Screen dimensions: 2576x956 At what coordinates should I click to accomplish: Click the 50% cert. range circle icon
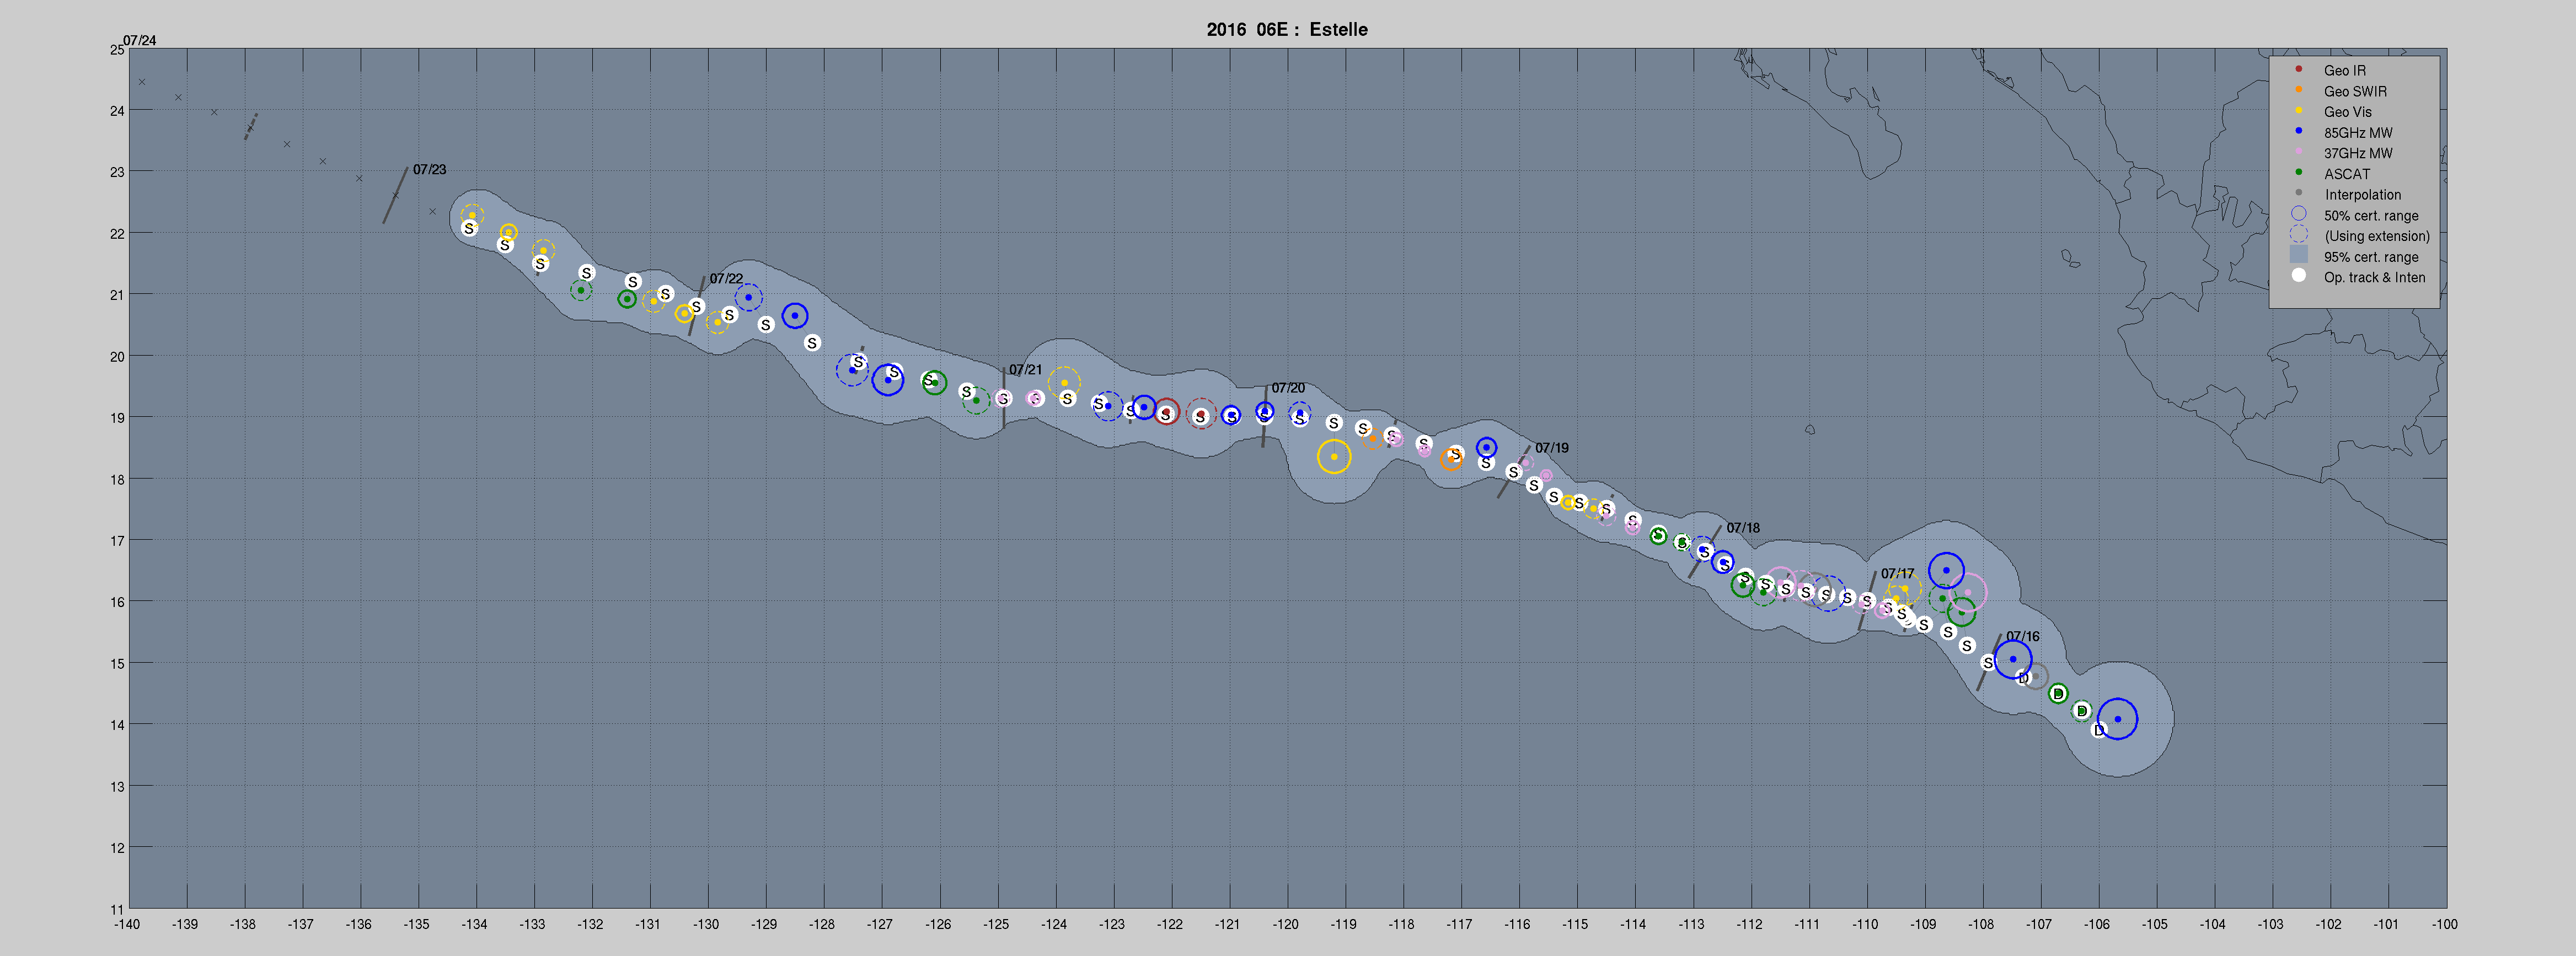[x=2298, y=214]
